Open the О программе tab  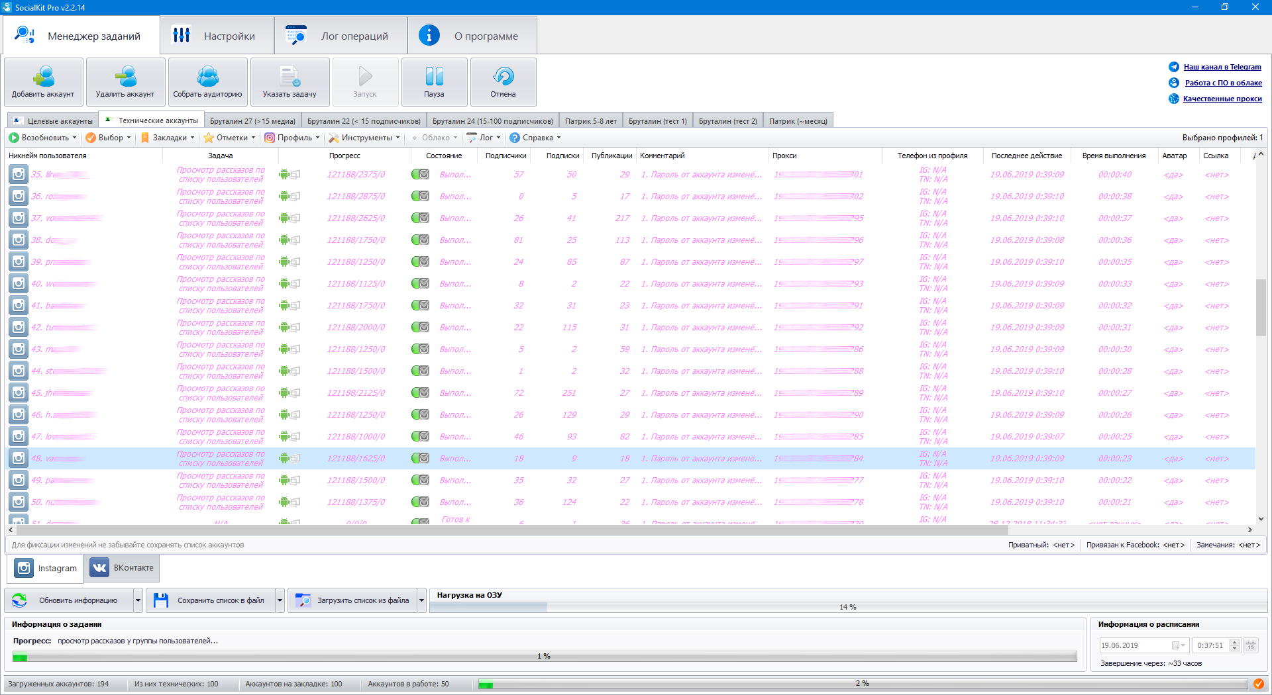pyautogui.click(x=472, y=36)
